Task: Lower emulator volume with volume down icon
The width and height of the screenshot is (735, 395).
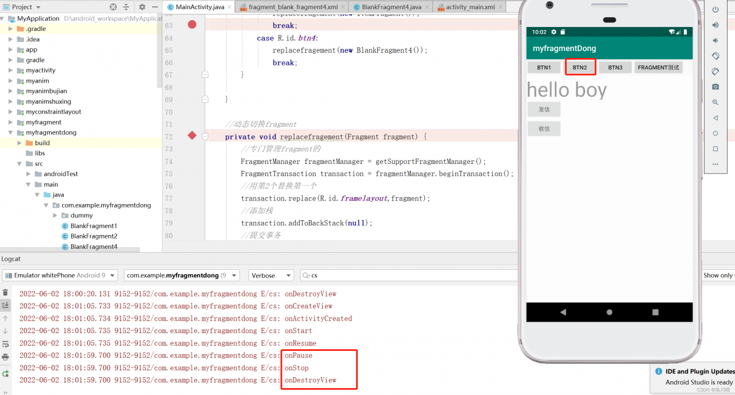Action: click(x=715, y=41)
